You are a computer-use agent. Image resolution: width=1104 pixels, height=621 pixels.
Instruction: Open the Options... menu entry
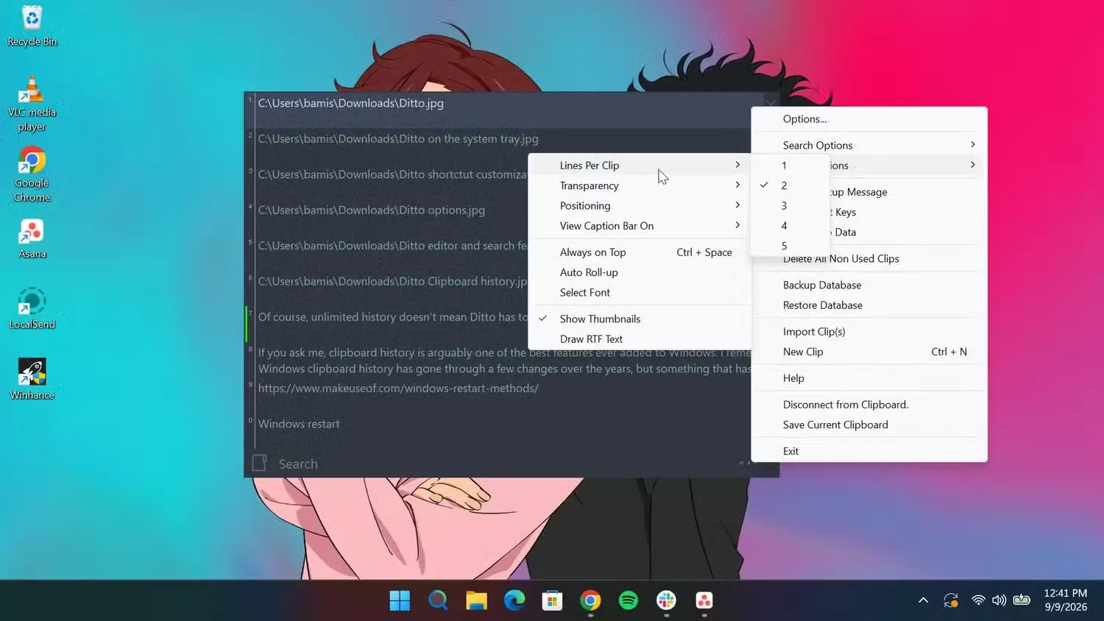click(869, 119)
